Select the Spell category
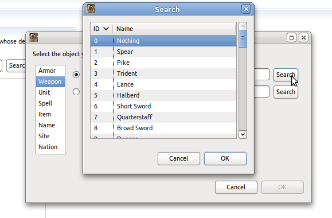The image size is (332, 218). coord(50,103)
